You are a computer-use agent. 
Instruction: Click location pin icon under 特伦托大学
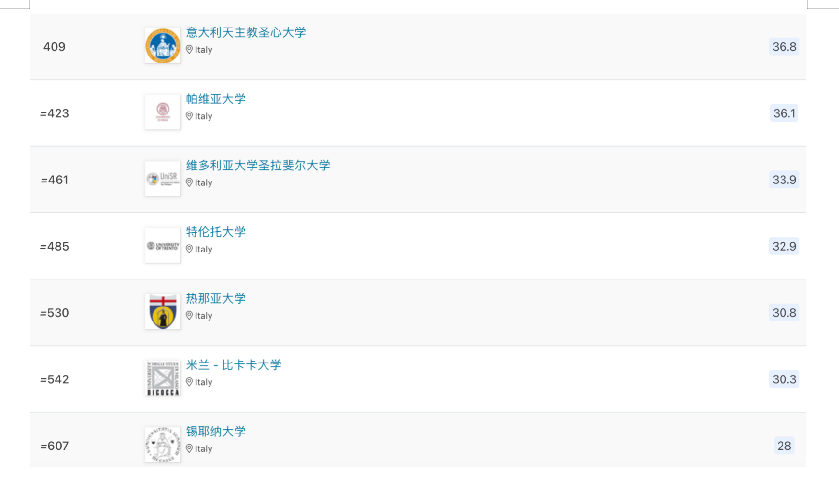(x=189, y=249)
